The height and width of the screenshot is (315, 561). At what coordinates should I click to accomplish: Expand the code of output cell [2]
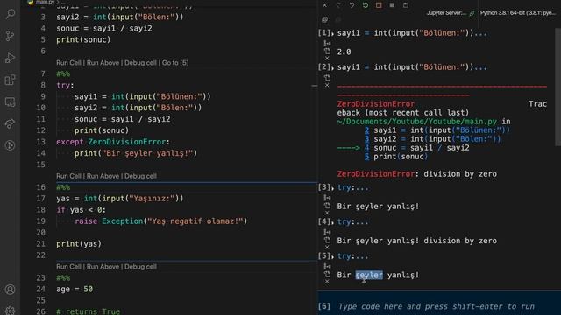coord(333,67)
